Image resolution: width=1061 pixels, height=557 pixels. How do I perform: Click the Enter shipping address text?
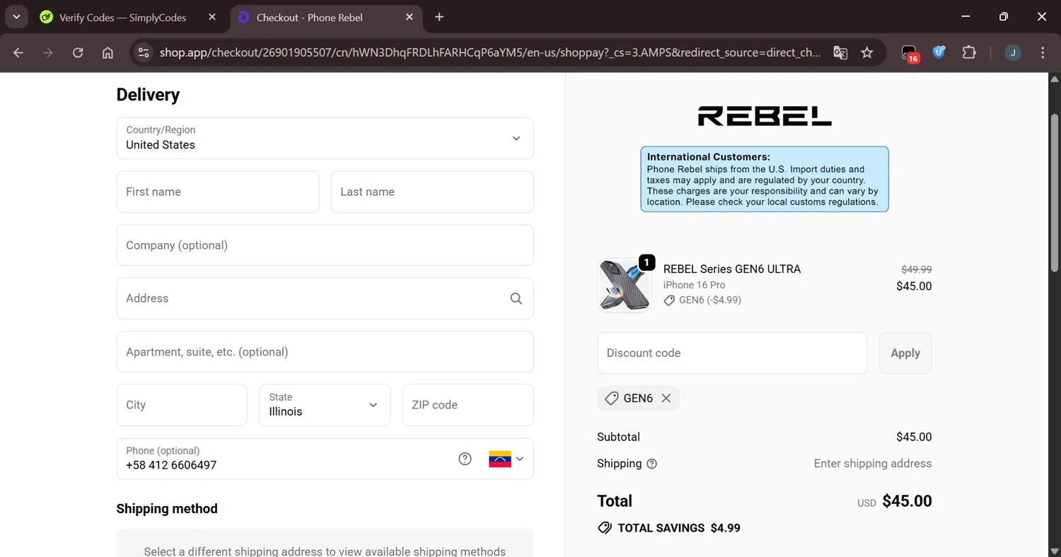tap(873, 464)
